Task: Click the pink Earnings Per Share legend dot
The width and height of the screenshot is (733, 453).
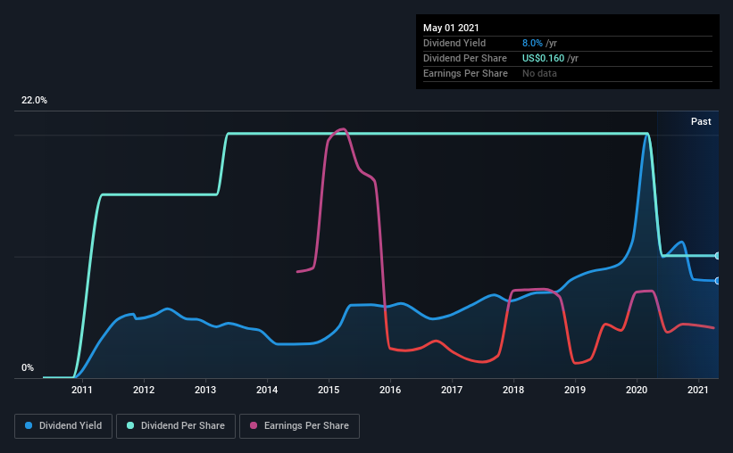Action: pyautogui.click(x=254, y=425)
